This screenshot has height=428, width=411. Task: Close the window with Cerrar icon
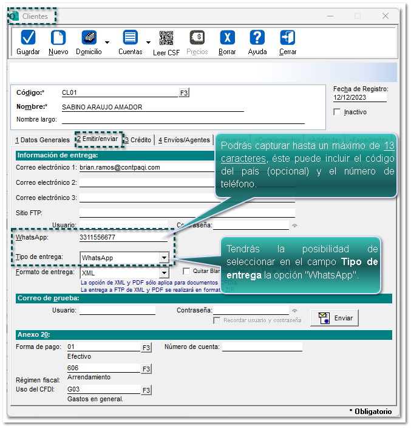point(288,38)
